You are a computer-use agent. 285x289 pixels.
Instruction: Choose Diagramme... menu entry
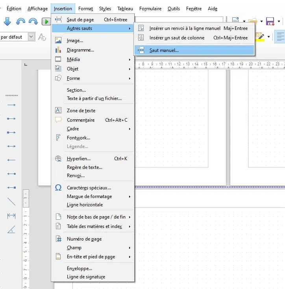pos(93,50)
